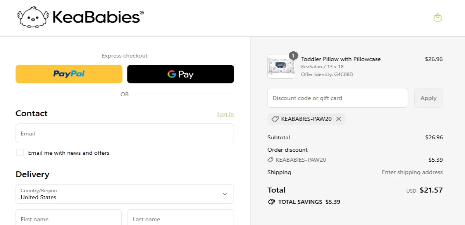Click the quantity badge on product image
Viewport: 465px width, 225px height.
coord(293,56)
